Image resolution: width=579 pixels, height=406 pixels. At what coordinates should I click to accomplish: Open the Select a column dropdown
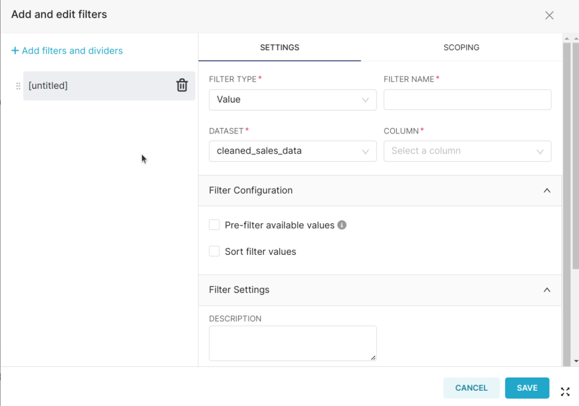(467, 151)
